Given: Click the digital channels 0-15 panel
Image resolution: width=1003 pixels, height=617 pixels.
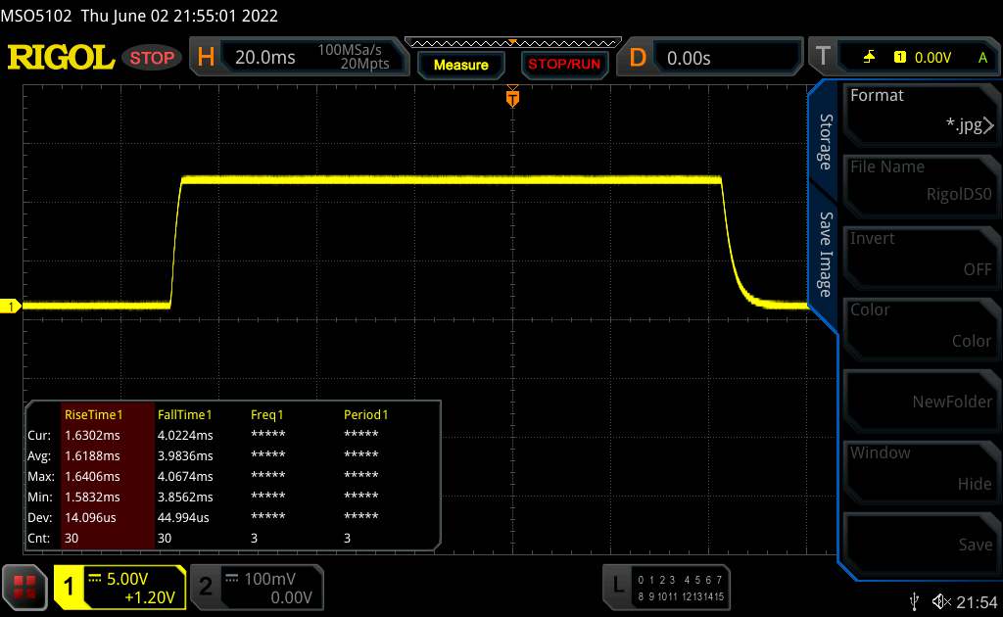Looking at the screenshot, I should 680,588.
